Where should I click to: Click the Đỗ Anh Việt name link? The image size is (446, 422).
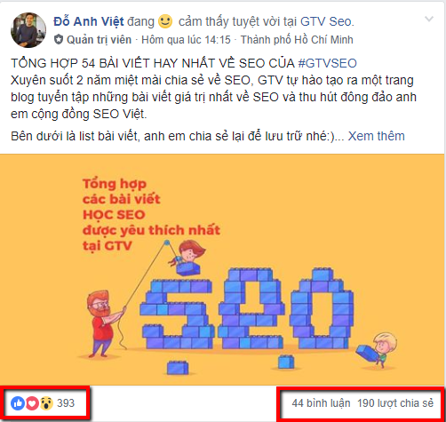coord(89,21)
